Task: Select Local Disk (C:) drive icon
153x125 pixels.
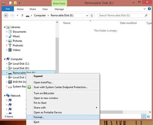Action: pos(10,64)
